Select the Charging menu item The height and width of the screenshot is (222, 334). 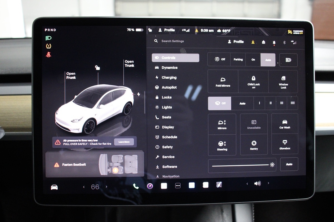(169, 78)
